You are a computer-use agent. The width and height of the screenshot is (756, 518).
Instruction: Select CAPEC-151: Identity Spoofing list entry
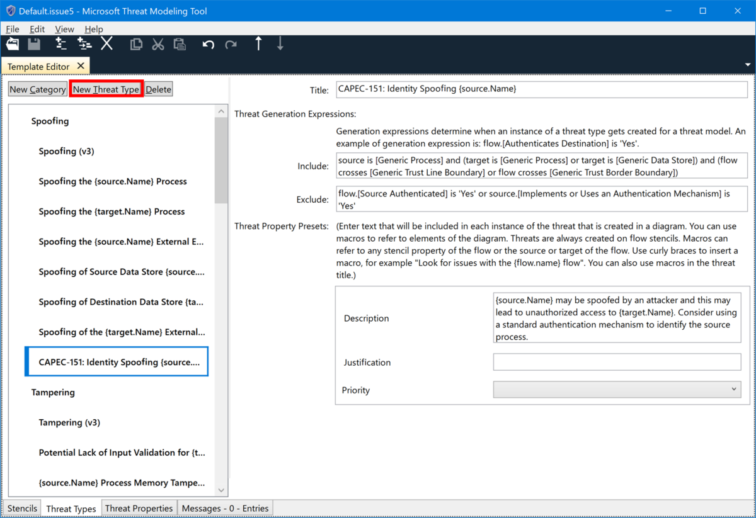click(117, 362)
